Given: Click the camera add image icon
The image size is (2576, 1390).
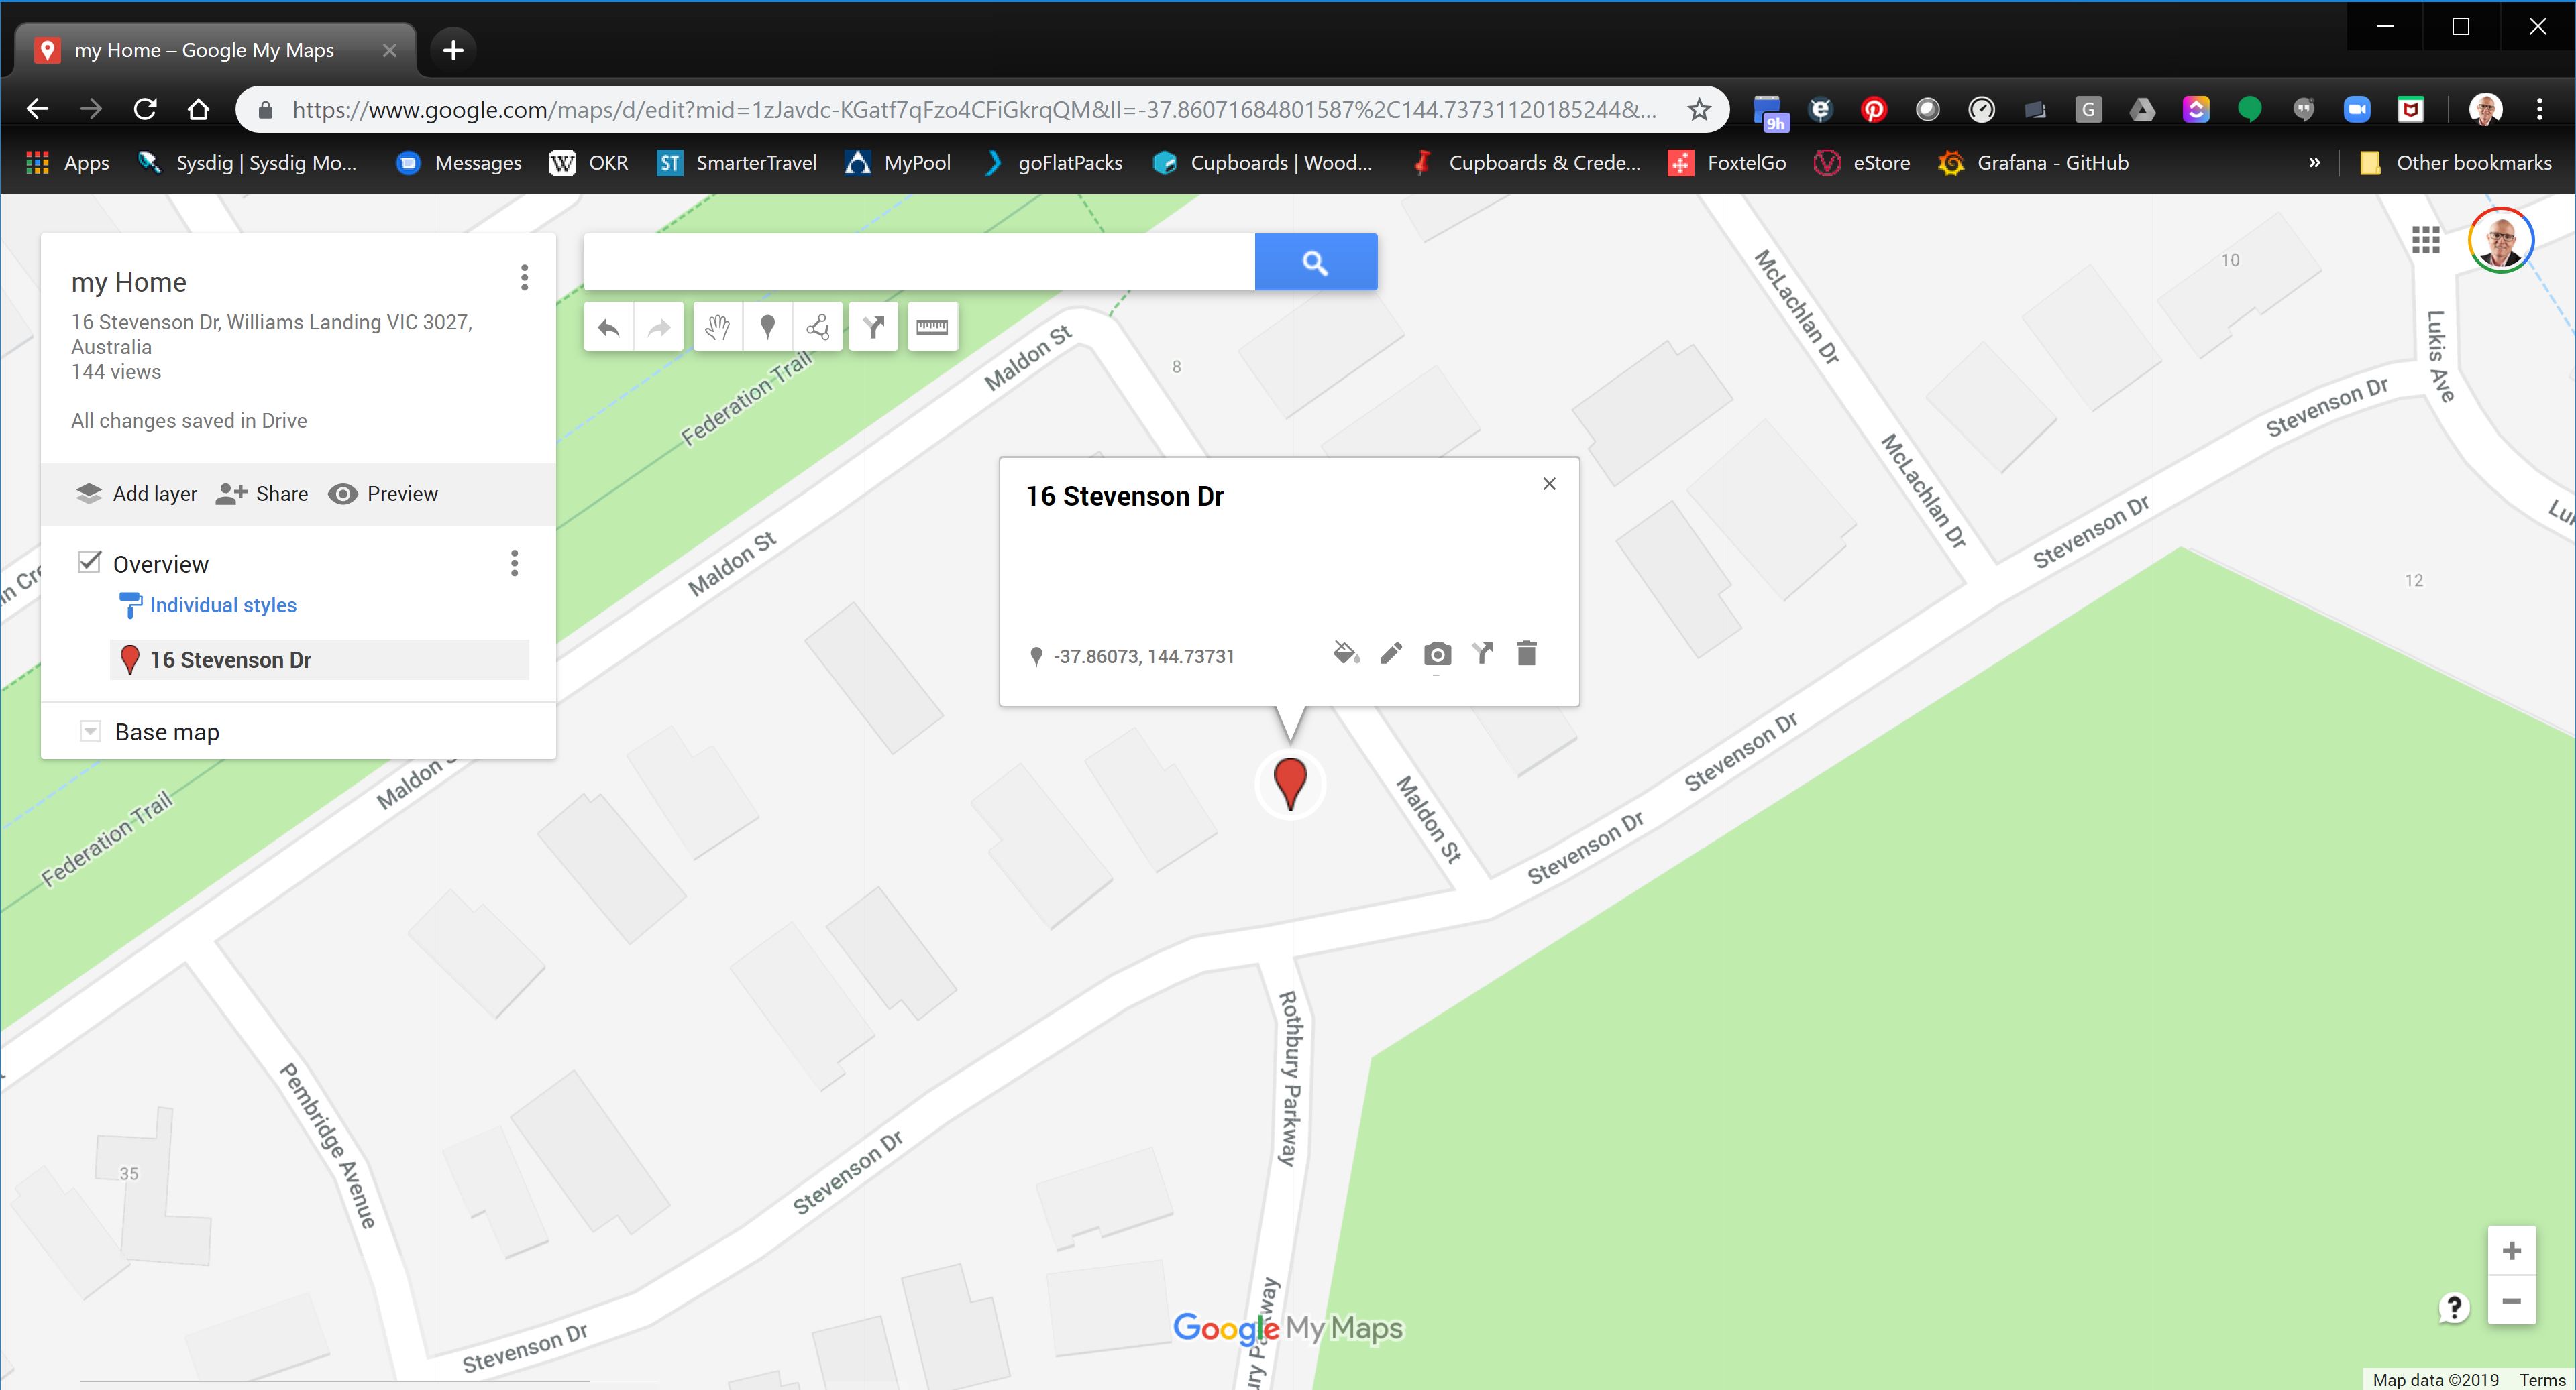Looking at the screenshot, I should tap(1437, 654).
